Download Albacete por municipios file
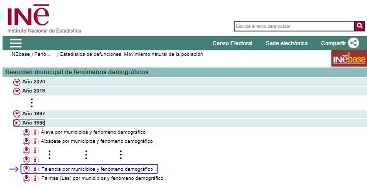 coord(26,142)
